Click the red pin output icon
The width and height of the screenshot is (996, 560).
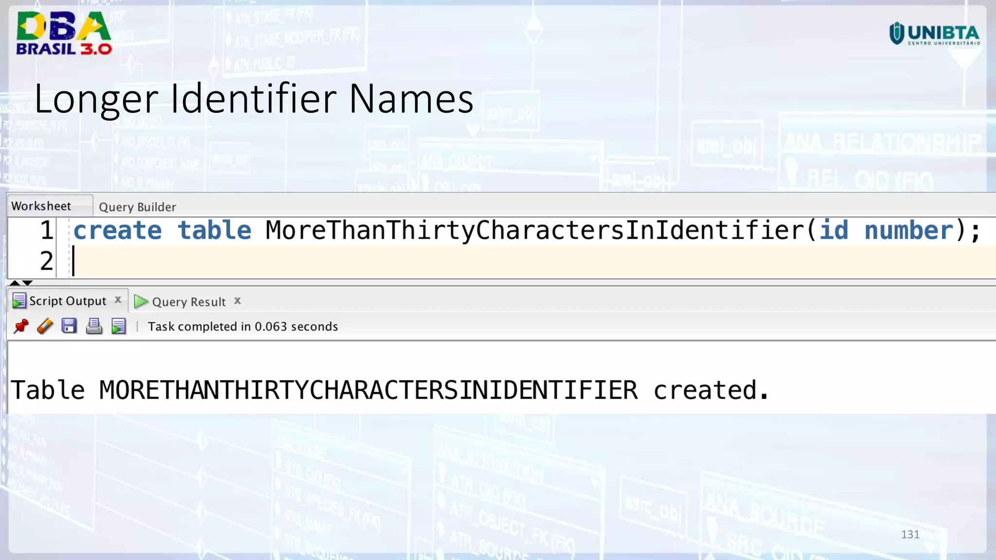coord(21,326)
